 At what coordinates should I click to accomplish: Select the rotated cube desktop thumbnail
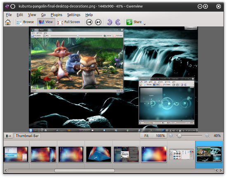click(x=99, y=154)
